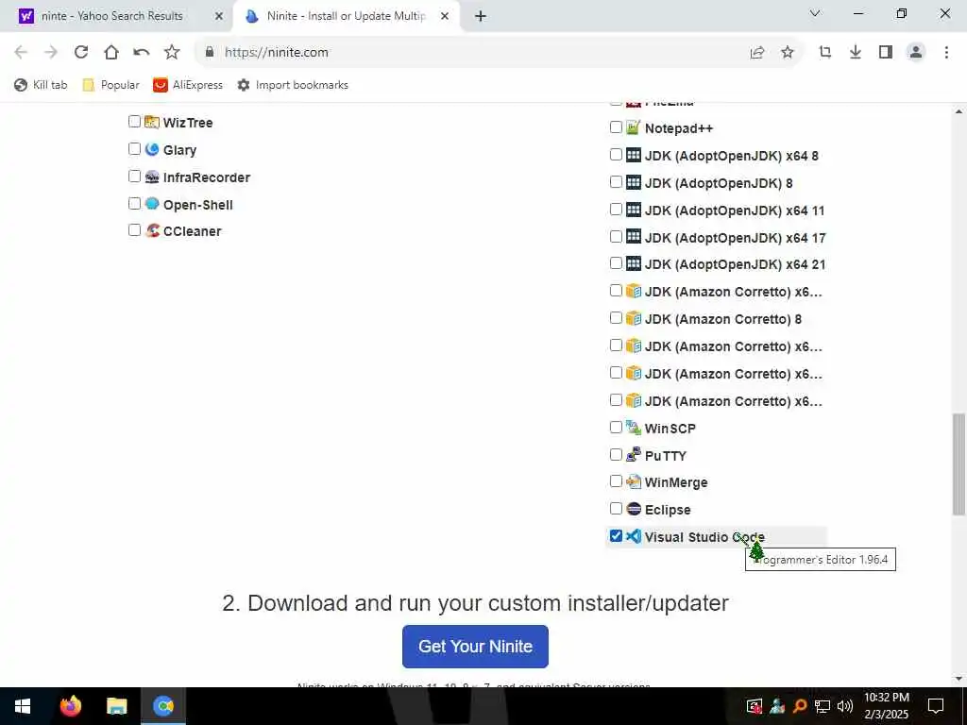This screenshot has height=725, width=967.
Task: Open the Popular bookmarks folder
Action: tap(111, 85)
